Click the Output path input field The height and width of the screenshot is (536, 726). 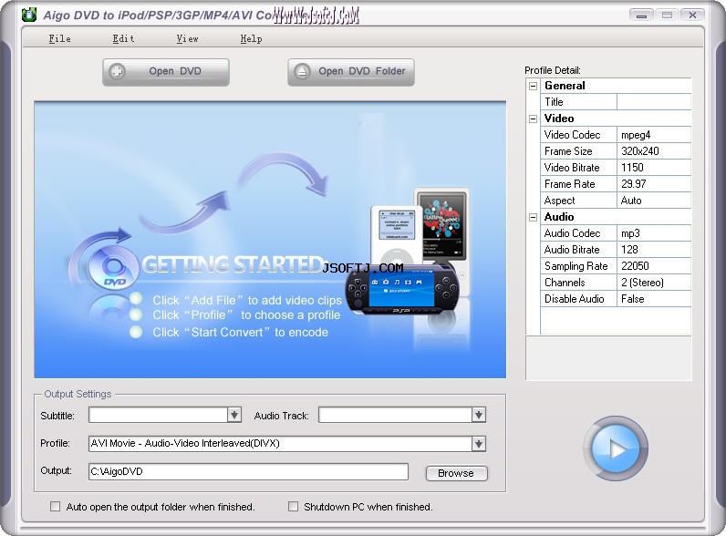[248, 471]
